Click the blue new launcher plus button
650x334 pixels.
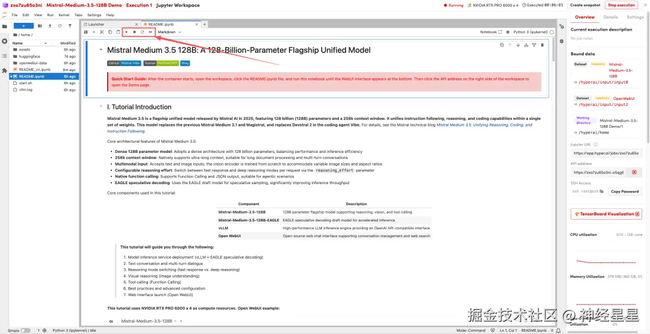[23, 26]
